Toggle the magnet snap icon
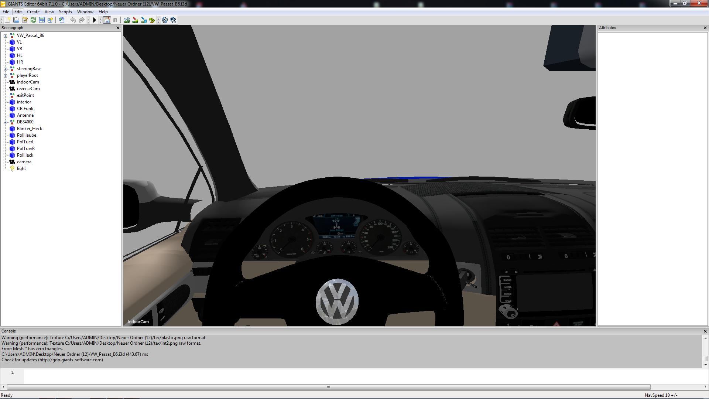Image resolution: width=709 pixels, height=399 pixels. [115, 20]
